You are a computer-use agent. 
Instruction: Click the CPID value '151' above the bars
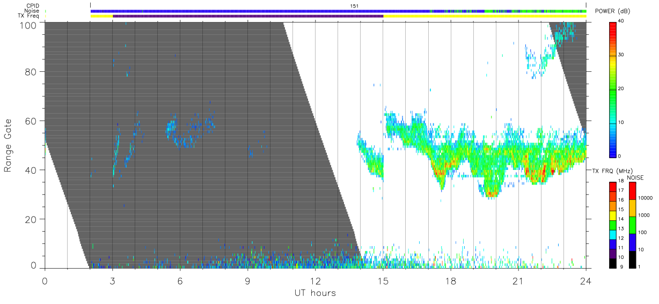tap(353, 6)
